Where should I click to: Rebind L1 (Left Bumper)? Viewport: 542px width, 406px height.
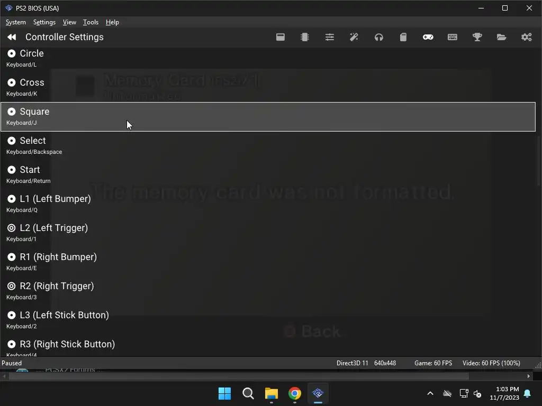coord(268,204)
